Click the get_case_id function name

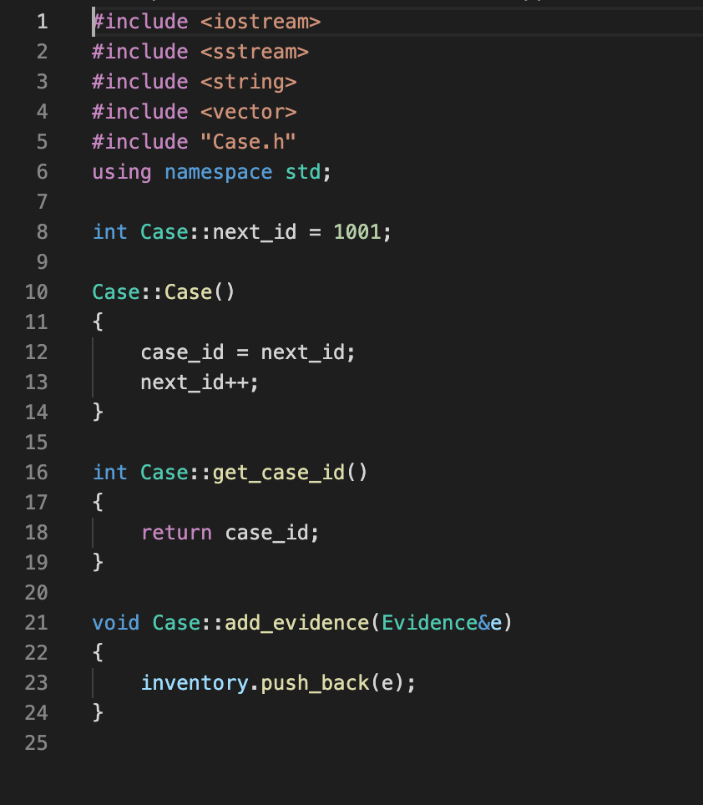click(279, 473)
